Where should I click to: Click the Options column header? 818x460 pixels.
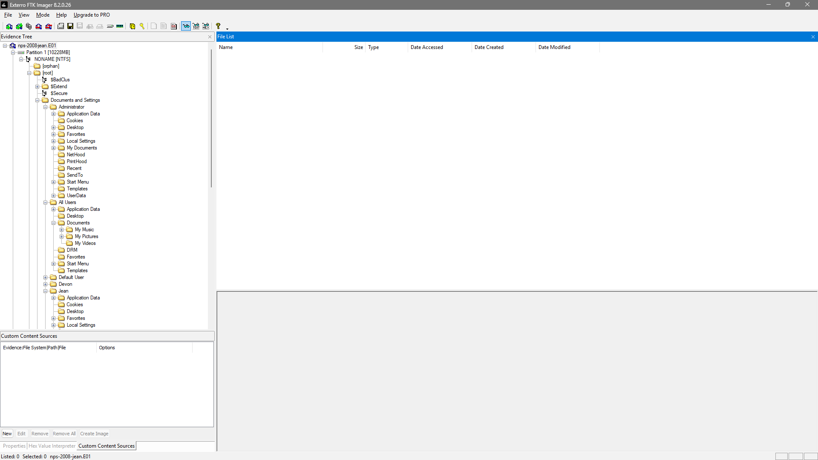[144, 348]
